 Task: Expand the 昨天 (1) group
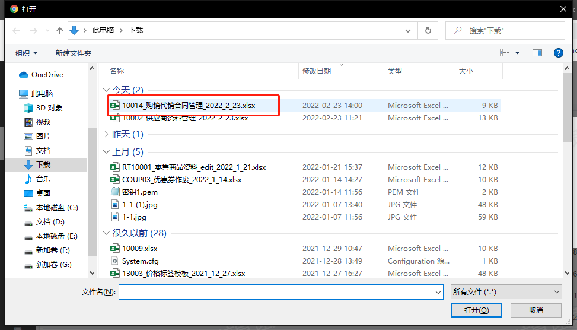pos(107,134)
